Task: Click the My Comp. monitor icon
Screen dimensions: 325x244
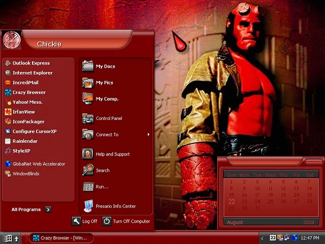Action: click(88, 99)
